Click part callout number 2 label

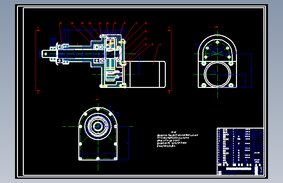152,44
